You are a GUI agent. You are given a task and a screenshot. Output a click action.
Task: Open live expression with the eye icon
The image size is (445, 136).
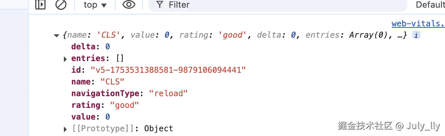click(x=129, y=5)
